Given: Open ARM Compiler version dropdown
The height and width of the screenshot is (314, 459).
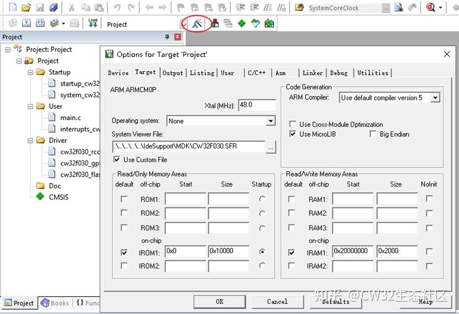Looking at the screenshot, I should [x=435, y=98].
